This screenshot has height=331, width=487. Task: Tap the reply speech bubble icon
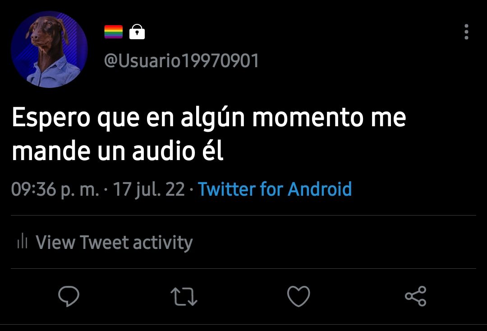click(69, 296)
